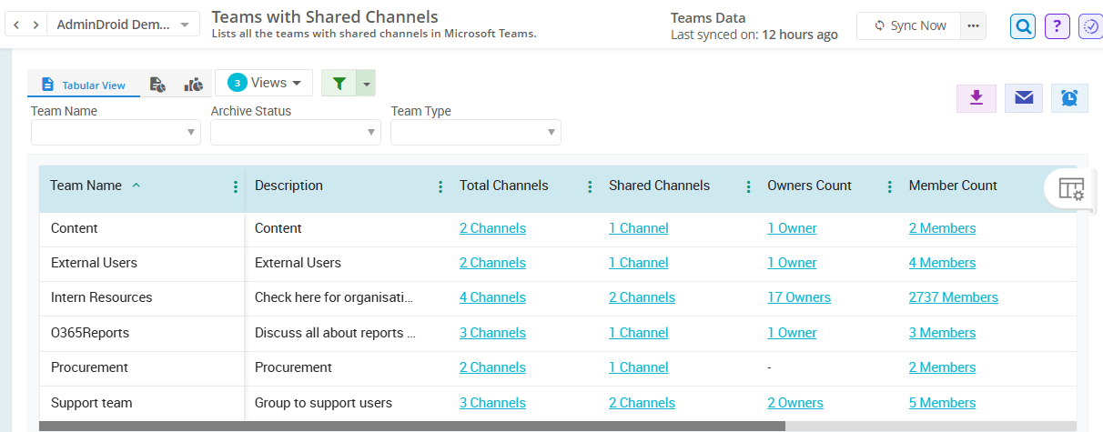The image size is (1103, 432).
Task: Click the Total Channels column header
Action: click(503, 186)
